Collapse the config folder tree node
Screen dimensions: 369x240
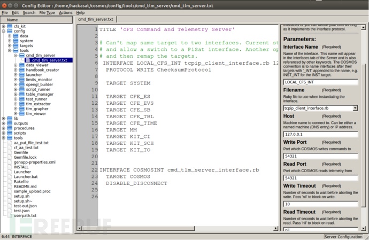(3, 31)
